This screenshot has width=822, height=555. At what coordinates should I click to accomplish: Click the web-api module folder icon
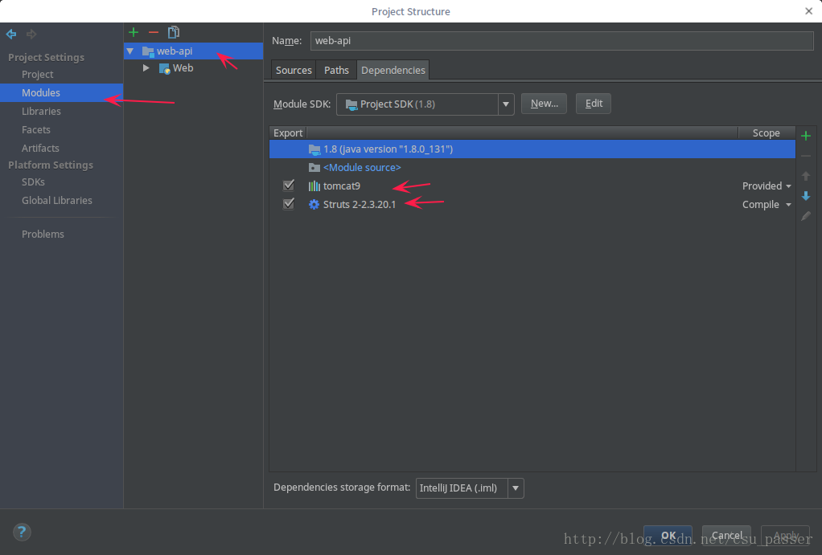coord(148,51)
